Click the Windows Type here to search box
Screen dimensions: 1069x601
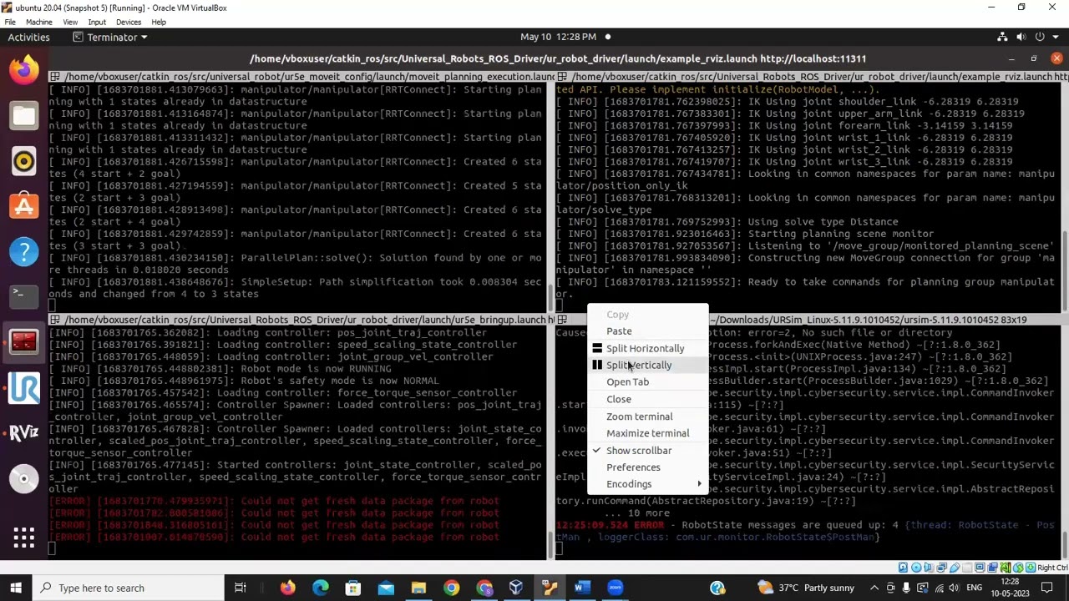(129, 588)
